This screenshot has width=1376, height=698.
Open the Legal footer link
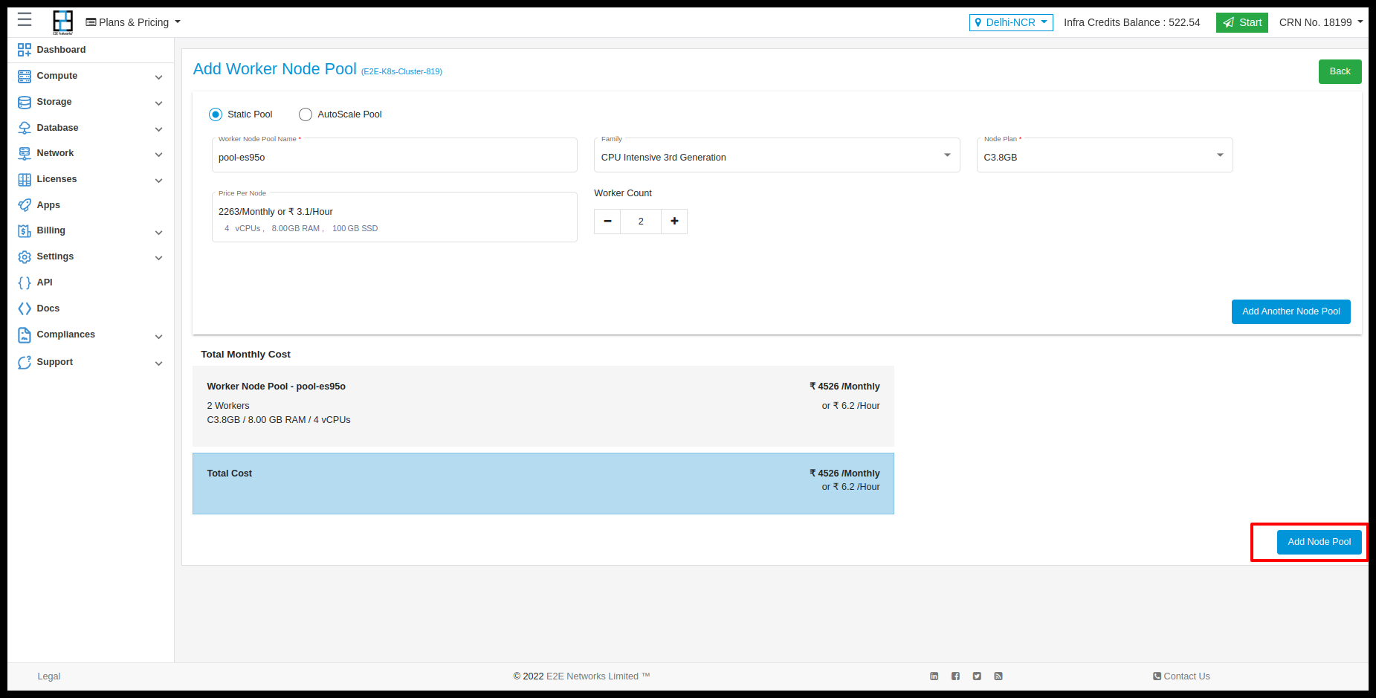49,676
